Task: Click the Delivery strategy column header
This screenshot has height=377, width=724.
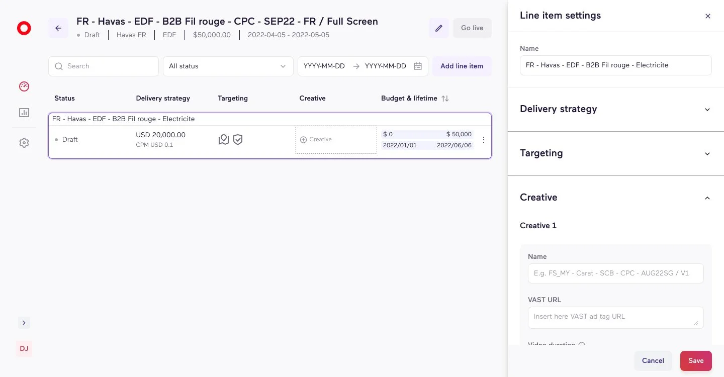Action: tap(163, 99)
